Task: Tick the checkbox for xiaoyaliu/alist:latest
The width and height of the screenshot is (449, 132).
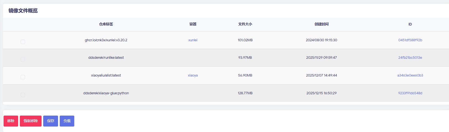Action: [x=23, y=77]
